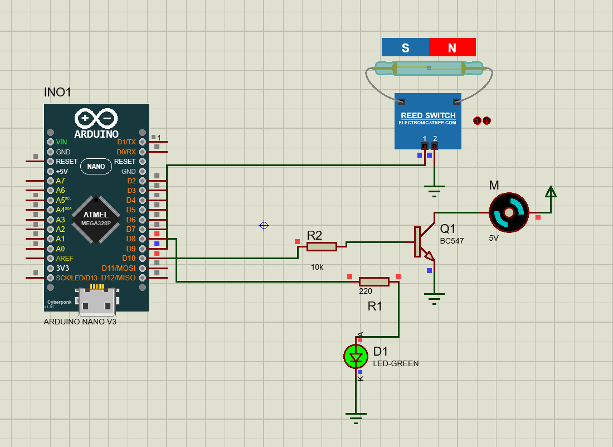Click the D7 pin on the Arduino
613x447 pixels.
(142, 229)
